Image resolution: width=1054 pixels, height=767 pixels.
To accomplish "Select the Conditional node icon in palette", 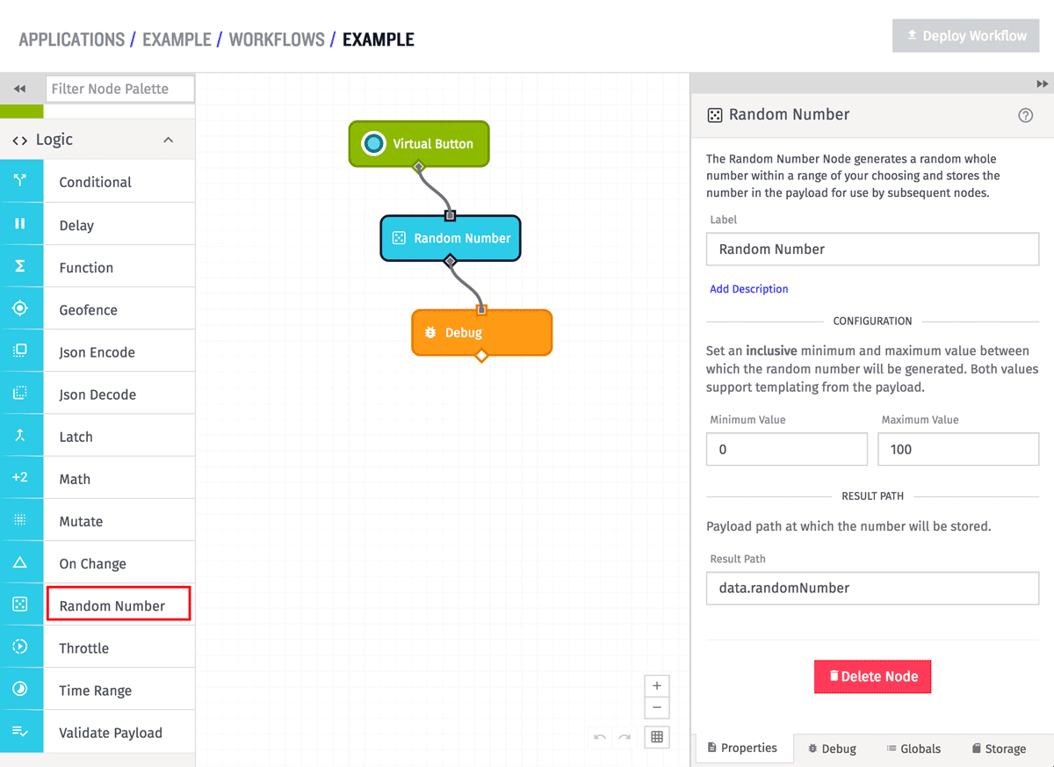I will [x=21, y=181].
